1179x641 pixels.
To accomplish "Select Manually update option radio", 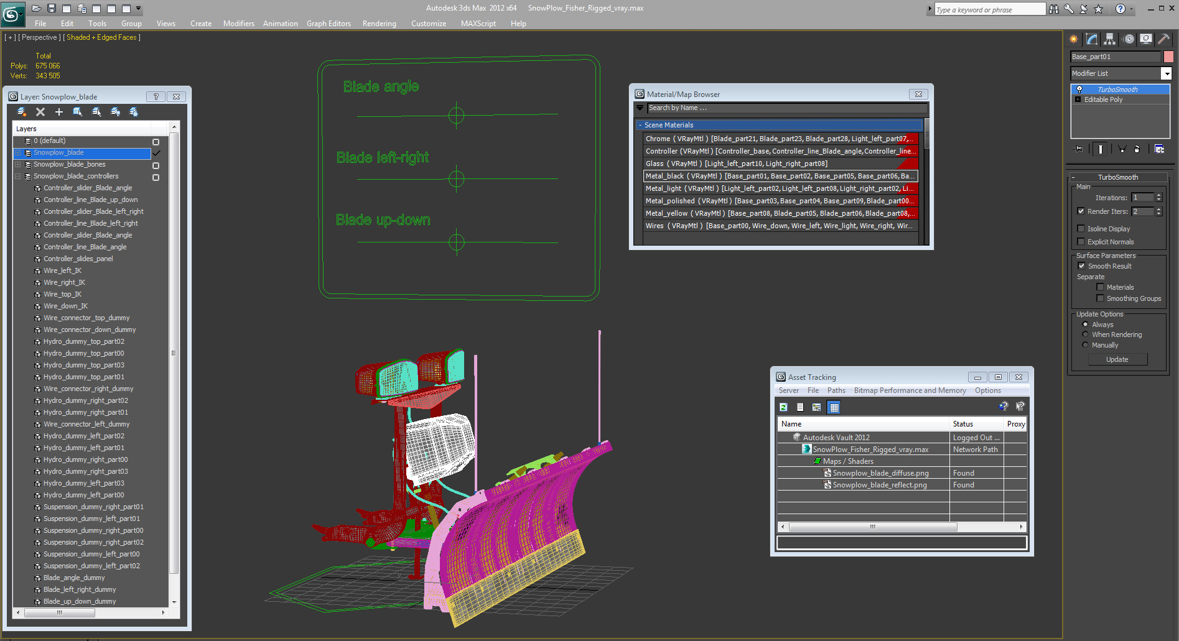I will [x=1086, y=345].
